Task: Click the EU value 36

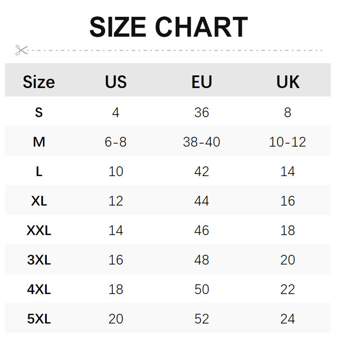Action: pyautogui.click(x=202, y=112)
